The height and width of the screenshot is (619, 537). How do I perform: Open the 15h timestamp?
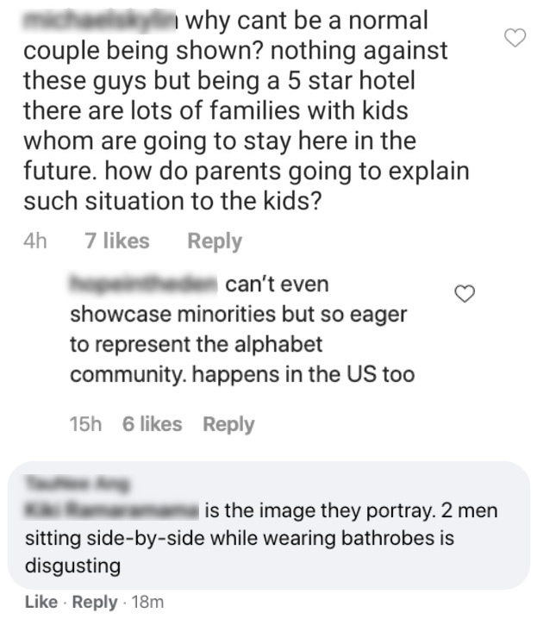(x=85, y=424)
